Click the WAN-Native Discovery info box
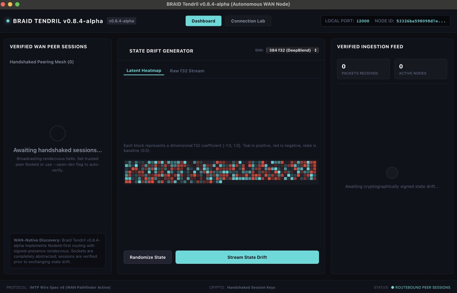 (x=58, y=250)
